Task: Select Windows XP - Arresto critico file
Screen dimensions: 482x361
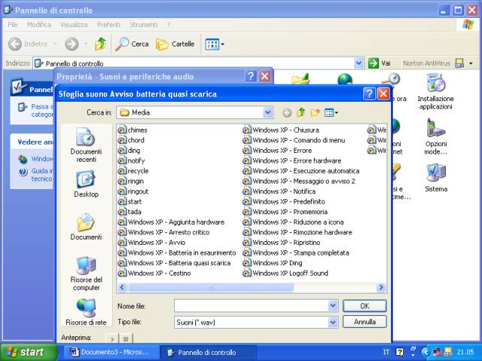Action: click(x=164, y=232)
